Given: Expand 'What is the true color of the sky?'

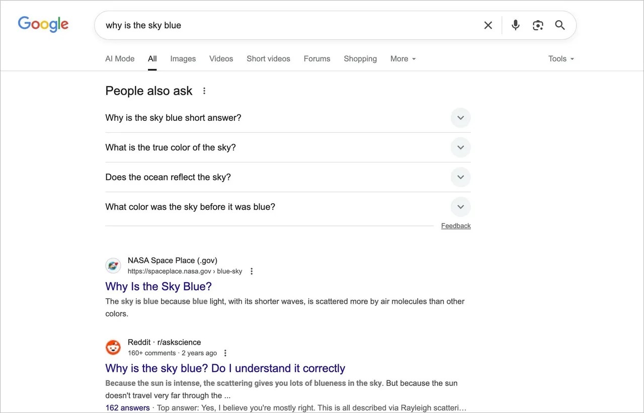Looking at the screenshot, I should pos(288,147).
